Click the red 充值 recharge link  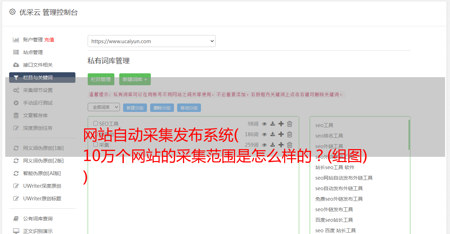click(x=49, y=40)
